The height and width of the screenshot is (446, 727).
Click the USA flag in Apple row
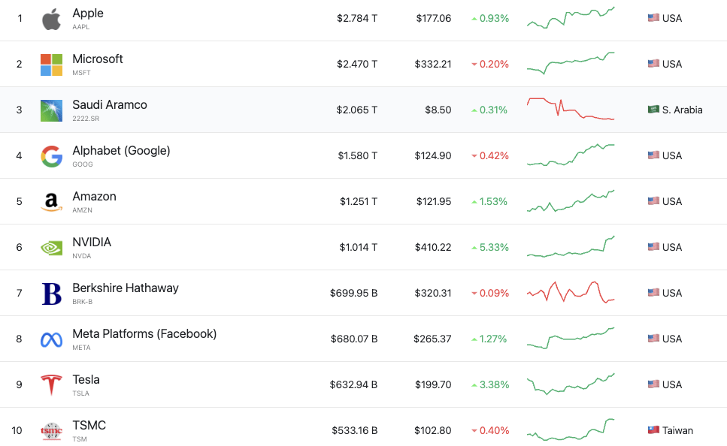point(653,17)
